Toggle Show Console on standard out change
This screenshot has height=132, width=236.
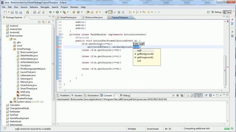tap(196, 95)
